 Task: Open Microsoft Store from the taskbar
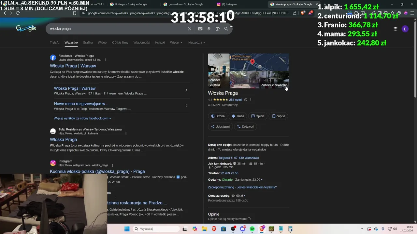(223, 229)
